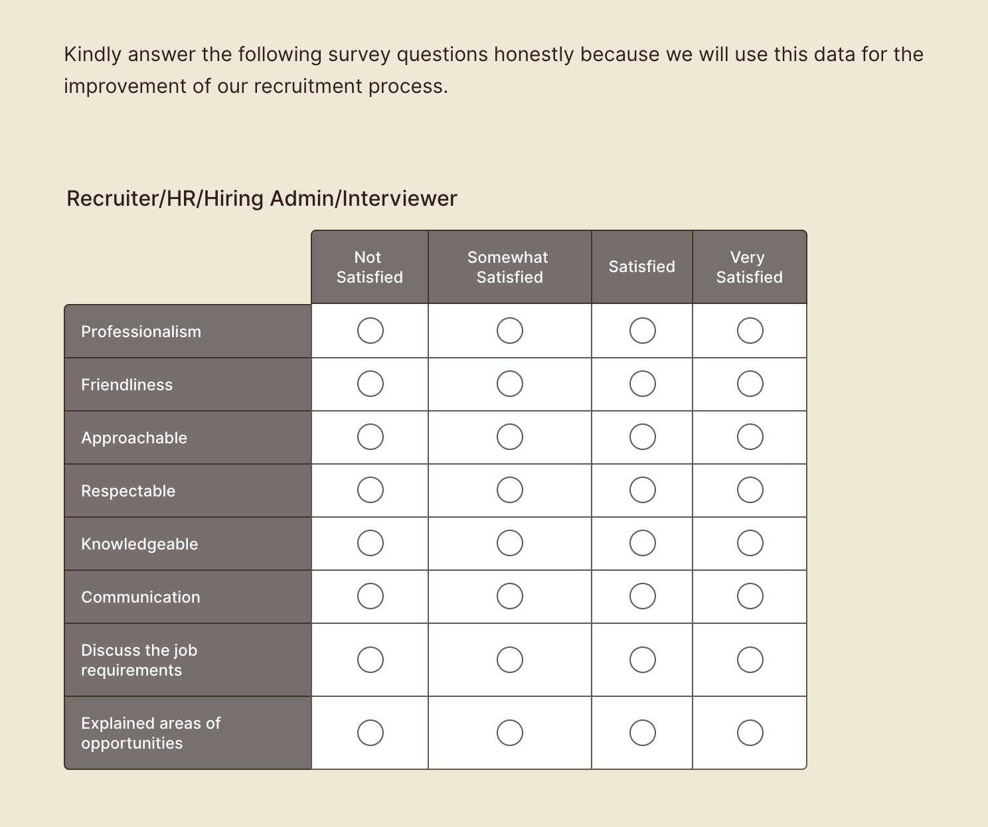The height and width of the screenshot is (827, 988).
Task: Rate Knowledgeable as Not Satisfied
Action: click(370, 543)
